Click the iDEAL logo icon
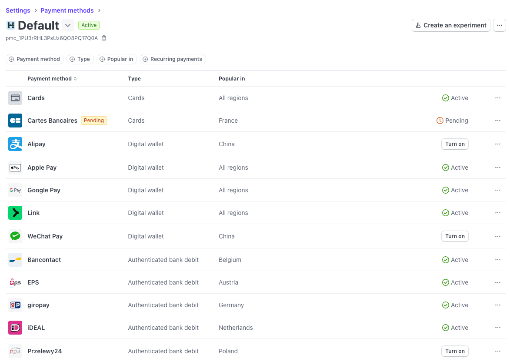Image resolution: width=510 pixels, height=362 pixels. click(15, 328)
